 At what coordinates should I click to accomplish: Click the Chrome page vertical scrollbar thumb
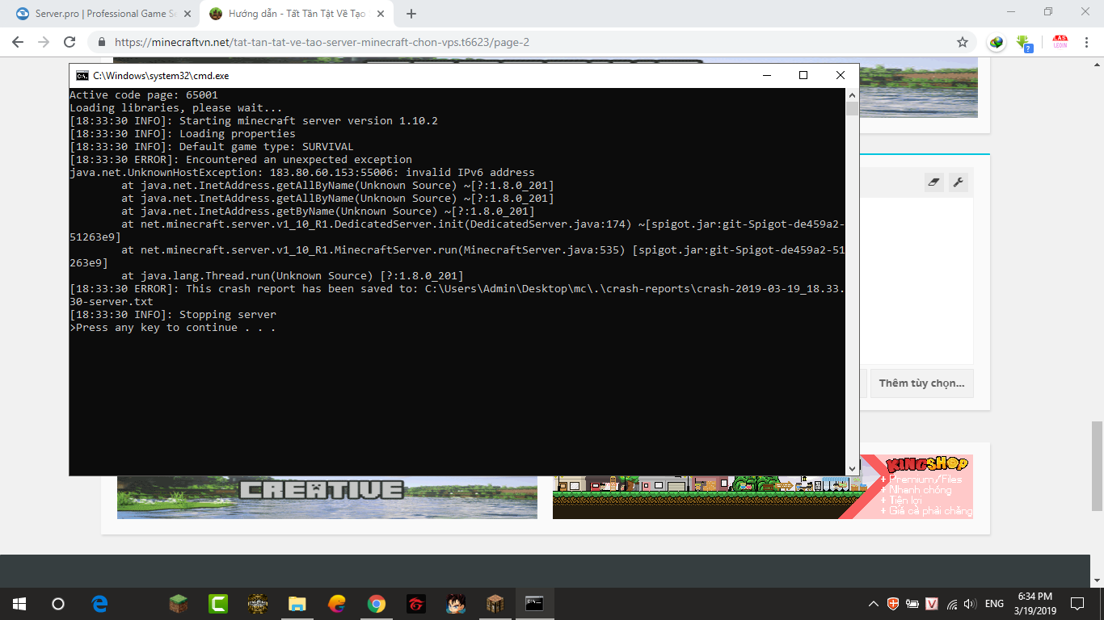tap(1098, 466)
